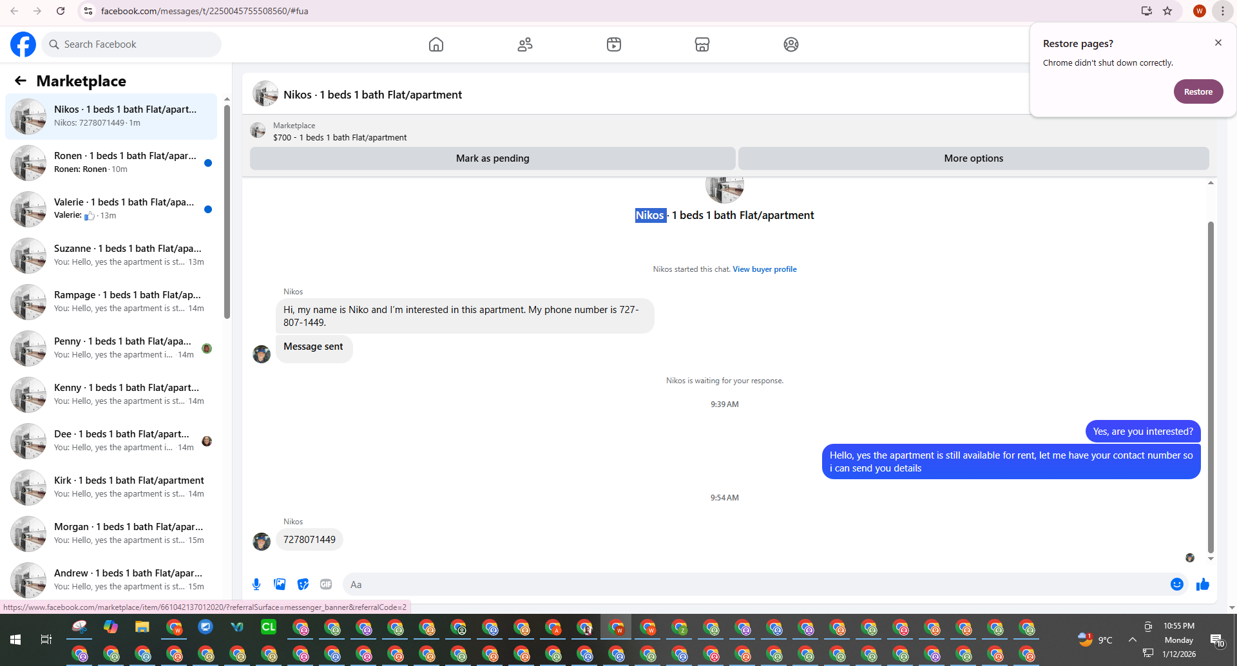The width and height of the screenshot is (1237, 666).
Task: Open Kirk conversation in chat list
Action: [111, 488]
